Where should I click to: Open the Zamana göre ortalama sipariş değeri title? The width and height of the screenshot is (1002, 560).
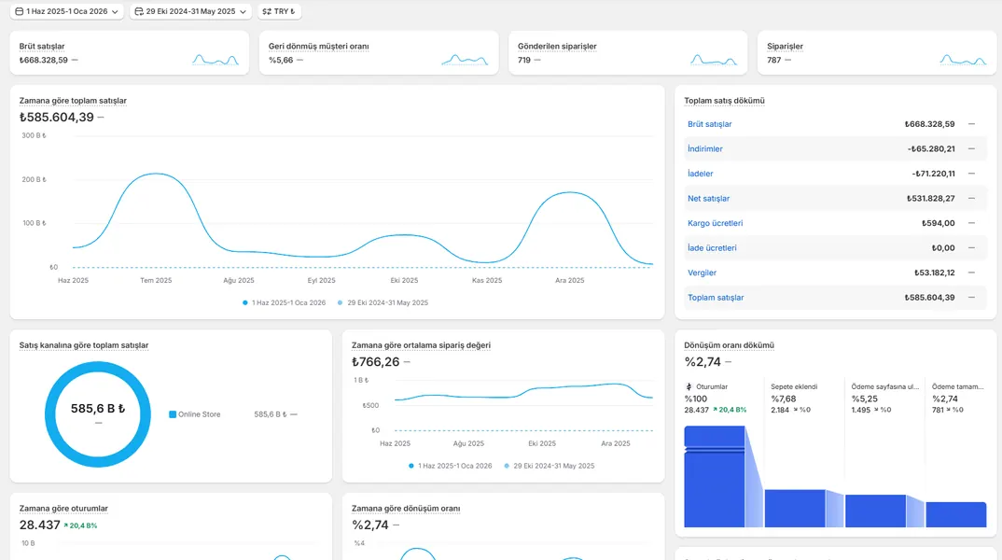tap(421, 345)
